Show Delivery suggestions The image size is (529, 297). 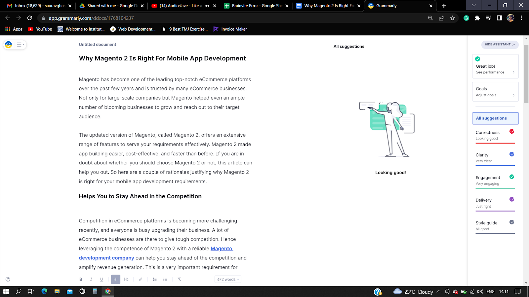495,203
